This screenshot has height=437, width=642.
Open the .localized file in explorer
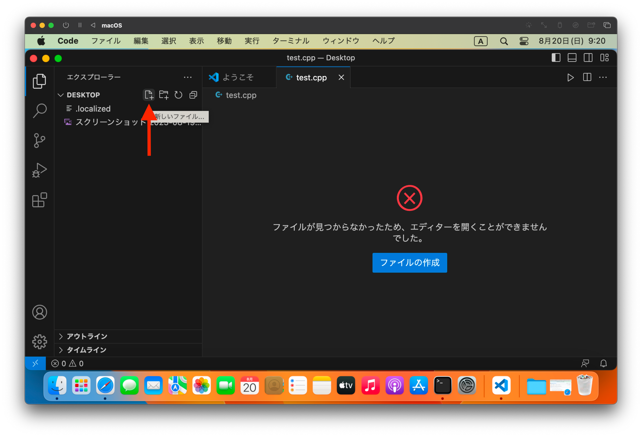(93, 109)
